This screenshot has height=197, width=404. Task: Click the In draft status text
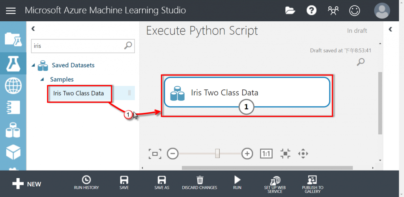[x=357, y=31]
